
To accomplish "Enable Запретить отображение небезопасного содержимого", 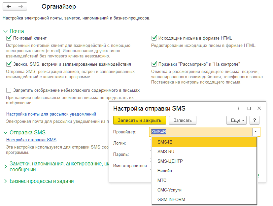I will (x=9, y=90).
